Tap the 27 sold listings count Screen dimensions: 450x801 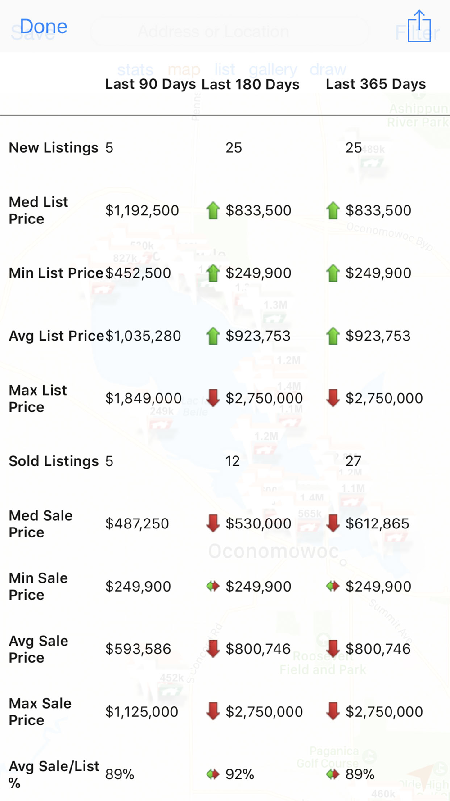[x=353, y=461]
